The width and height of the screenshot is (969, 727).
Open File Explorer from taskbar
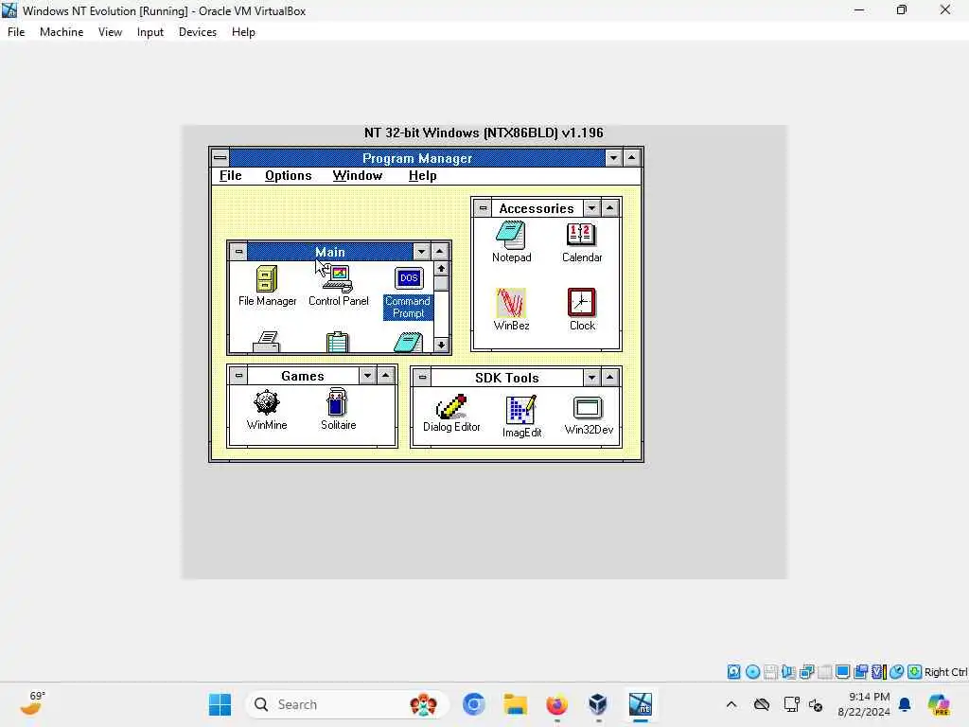click(515, 704)
